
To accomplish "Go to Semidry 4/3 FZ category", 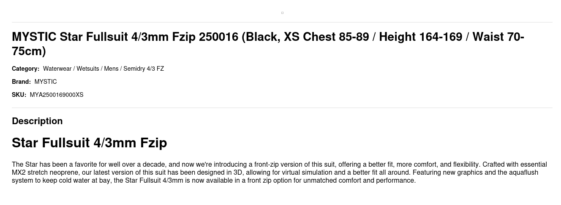I will tap(144, 69).
